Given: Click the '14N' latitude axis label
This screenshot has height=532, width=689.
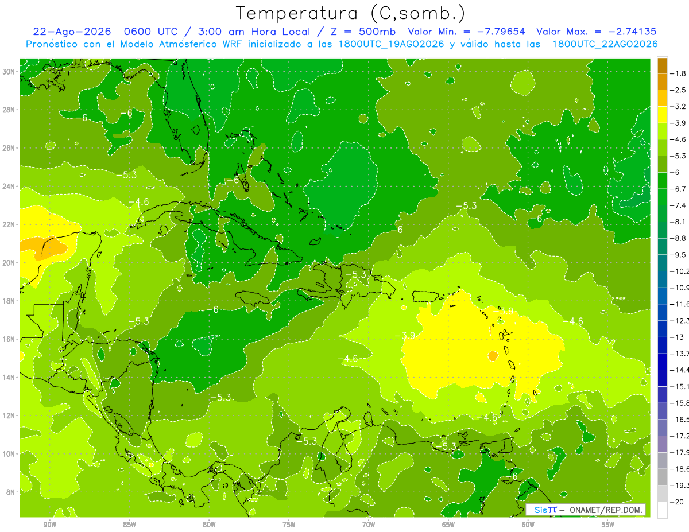Looking at the screenshot, I should point(9,377).
